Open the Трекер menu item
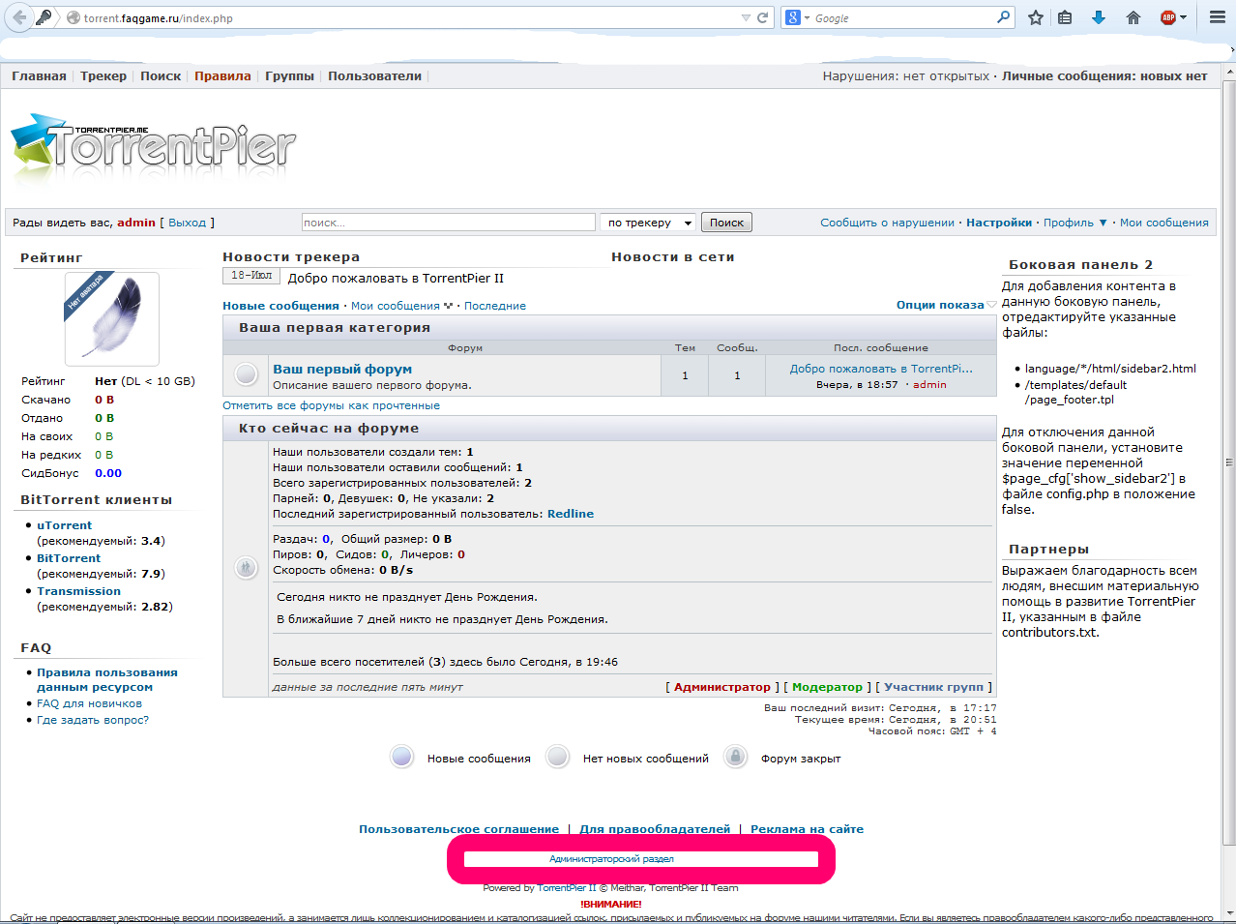1236x924 pixels. point(103,75)
